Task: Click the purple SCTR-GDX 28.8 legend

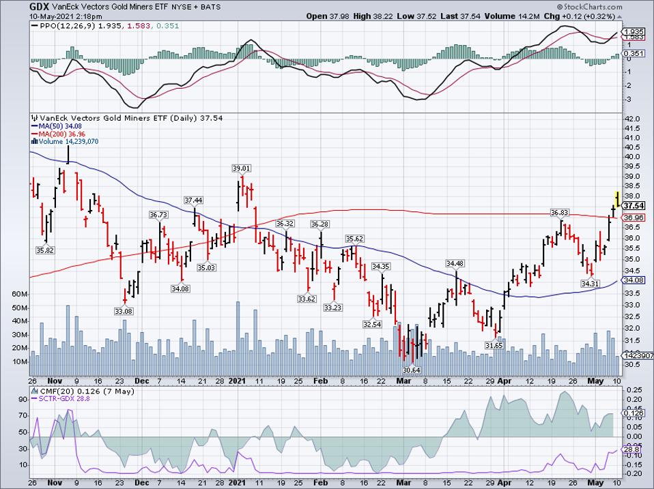Action: coord(61,398)
